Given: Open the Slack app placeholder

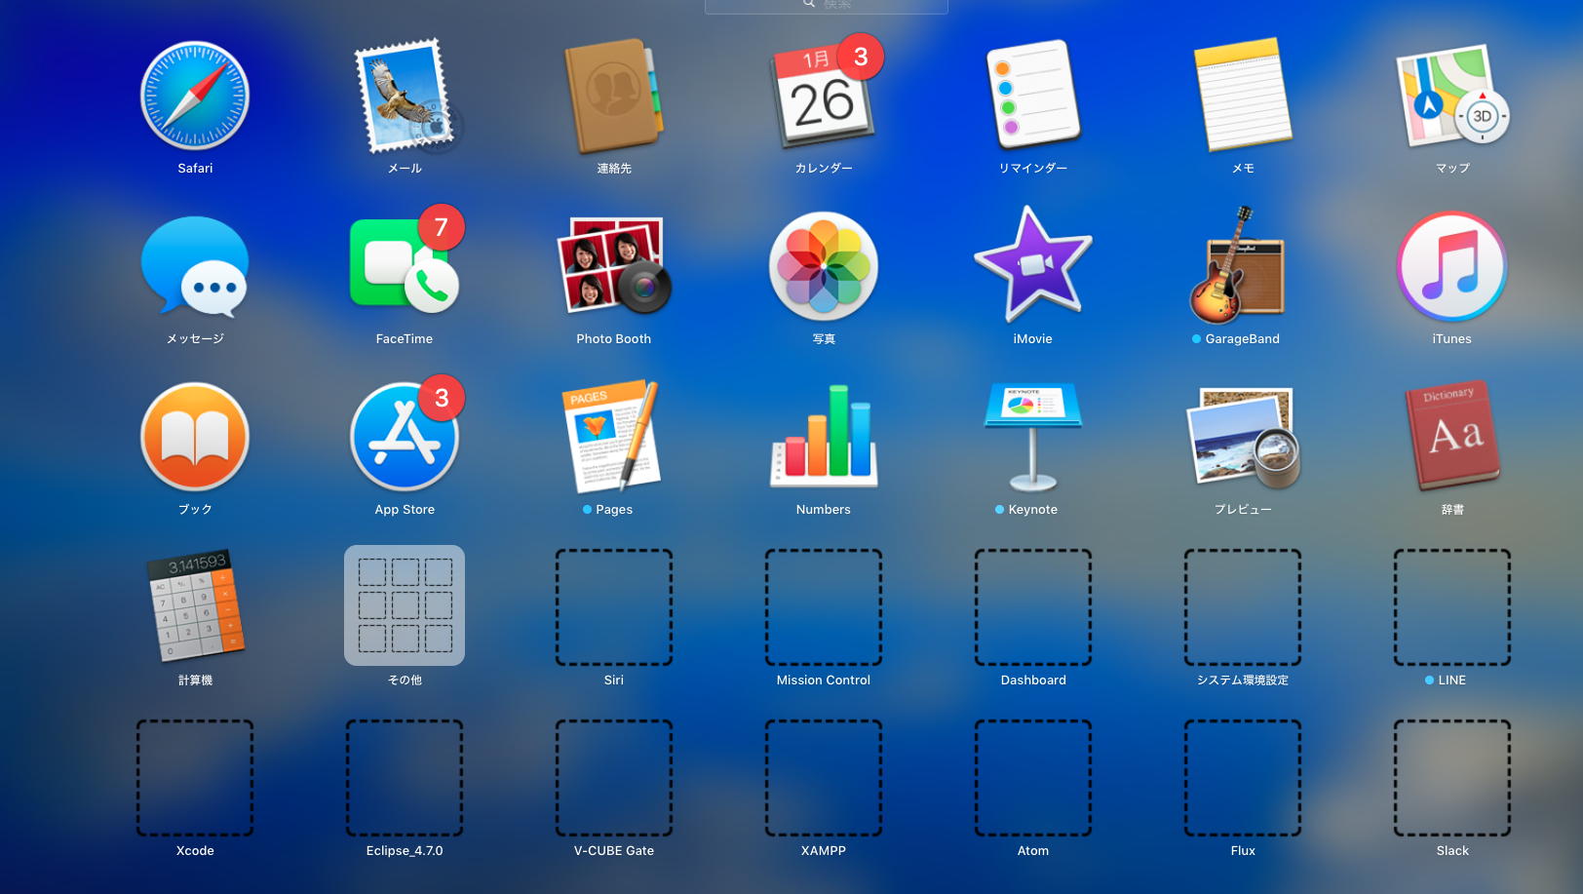Looking at the screenshot, I should [x=1452, y=778].
